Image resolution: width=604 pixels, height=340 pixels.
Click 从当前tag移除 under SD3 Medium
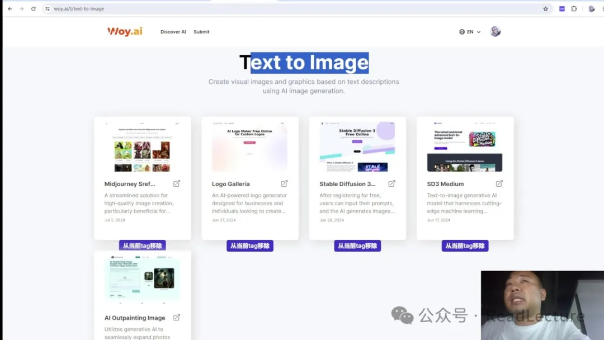pos(465,245)
